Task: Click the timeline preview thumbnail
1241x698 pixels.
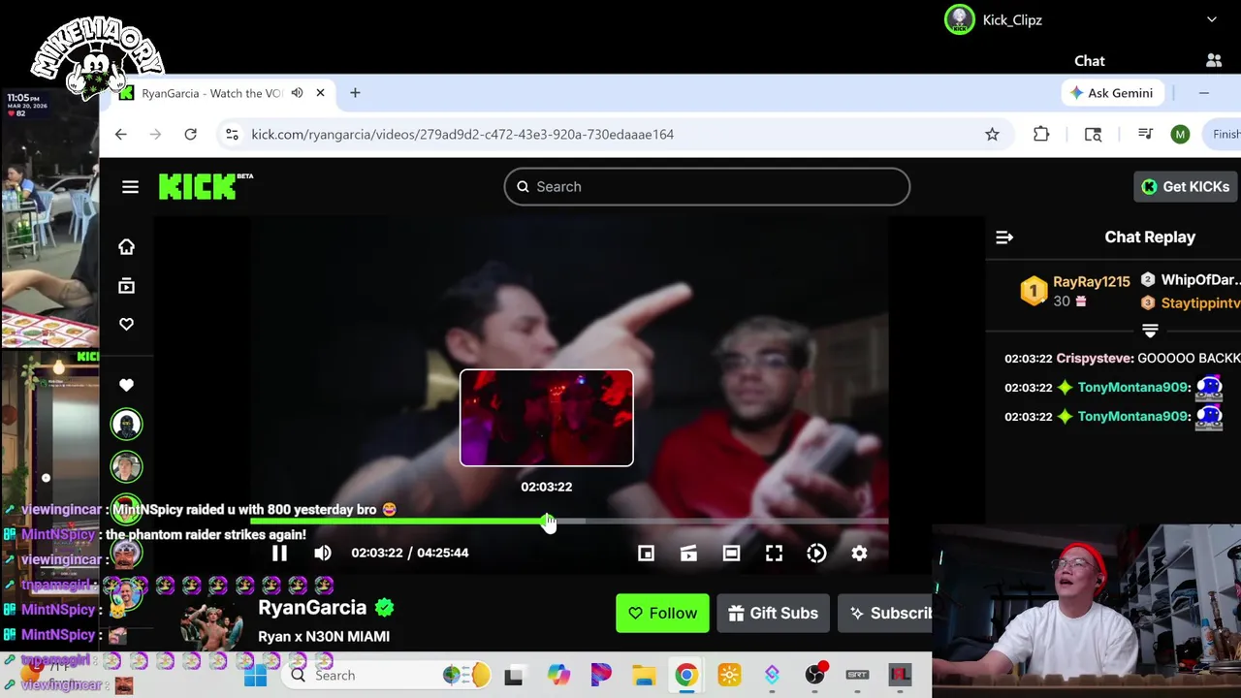Action: point(546,417)
